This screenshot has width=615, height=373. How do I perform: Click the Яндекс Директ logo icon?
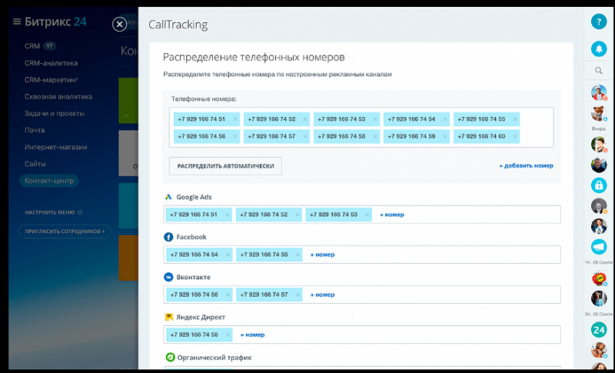coord(169,317)
